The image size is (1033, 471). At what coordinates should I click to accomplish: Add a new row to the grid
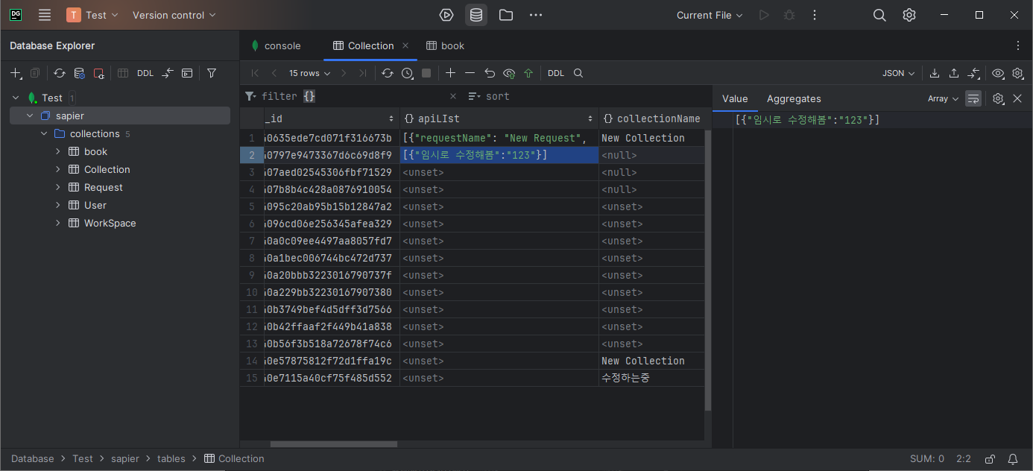point(450,73)
